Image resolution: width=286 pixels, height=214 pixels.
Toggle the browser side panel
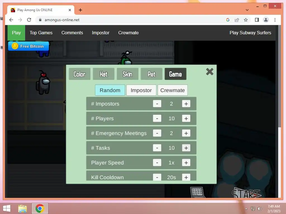257,20
